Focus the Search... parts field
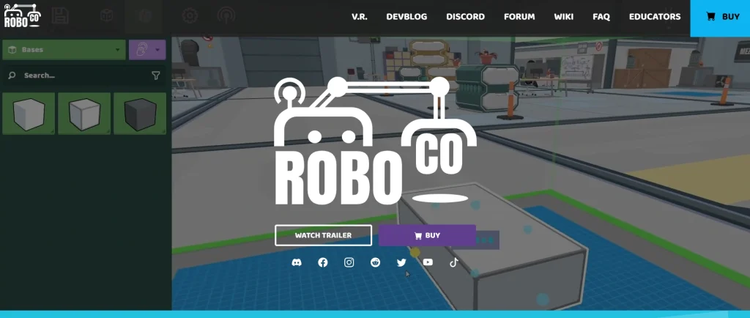Screen dimensions: 750x318 [x=85, y=75]
